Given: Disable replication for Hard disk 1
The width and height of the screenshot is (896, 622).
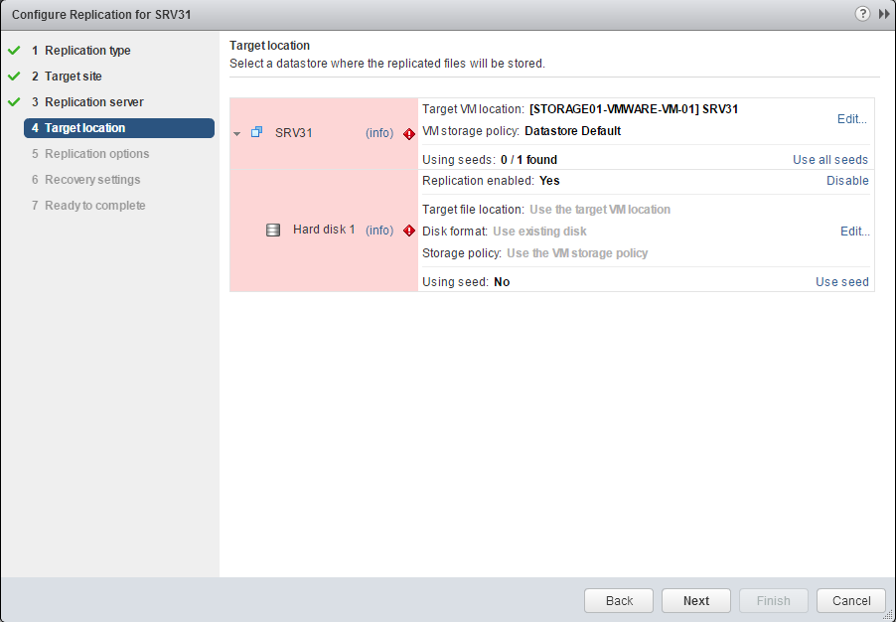Looking at the screenshot, I should [847, 181].
